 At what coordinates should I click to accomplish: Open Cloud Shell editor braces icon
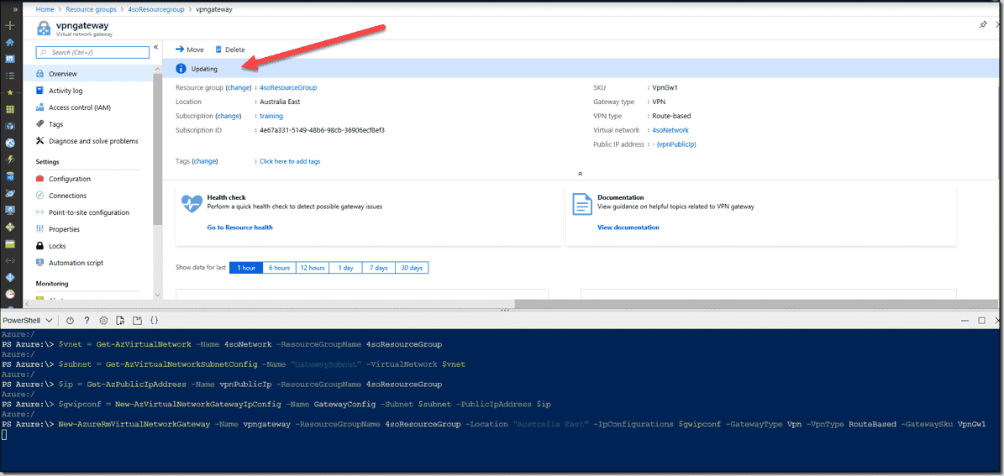(x=154, y=320)
